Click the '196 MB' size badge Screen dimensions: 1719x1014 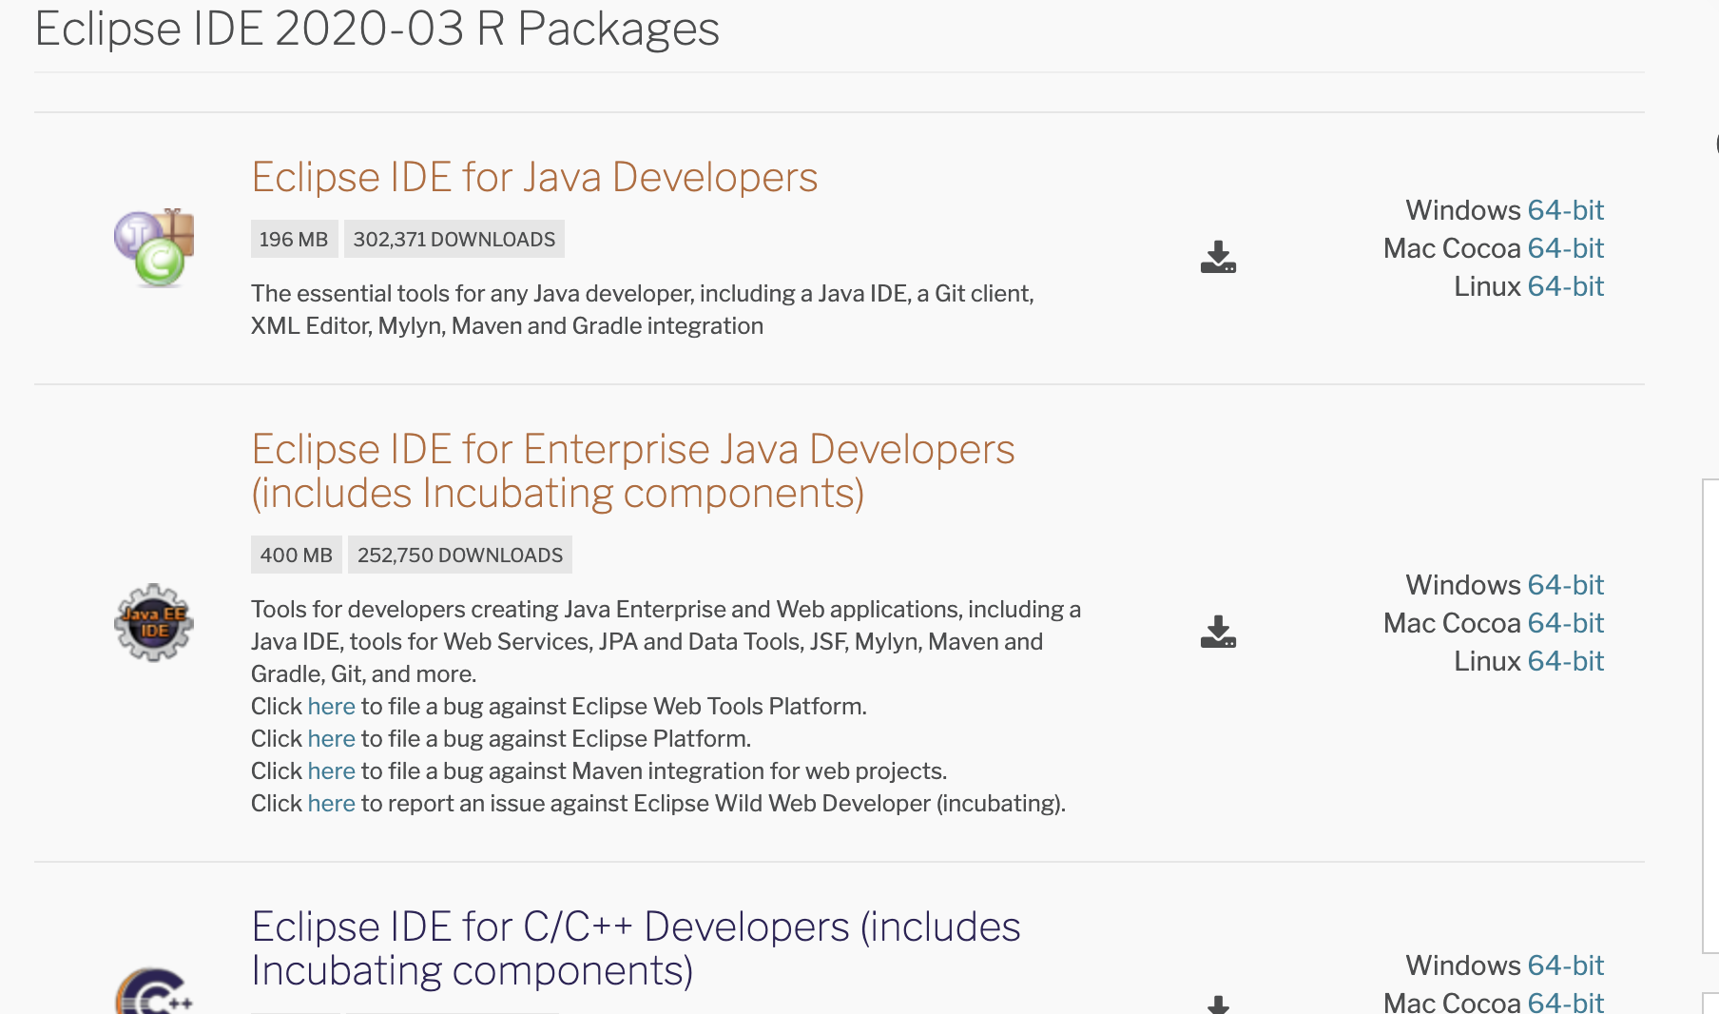point(294,240)
